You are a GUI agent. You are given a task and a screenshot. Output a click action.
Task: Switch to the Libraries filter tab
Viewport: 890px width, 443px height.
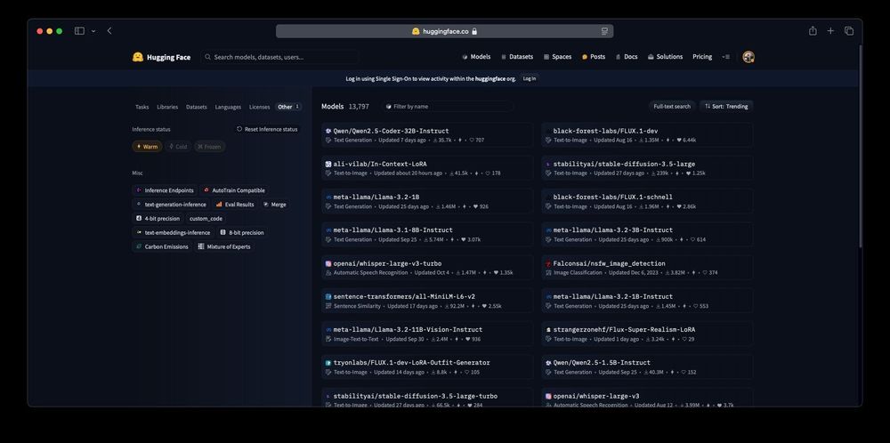[167, 107]
